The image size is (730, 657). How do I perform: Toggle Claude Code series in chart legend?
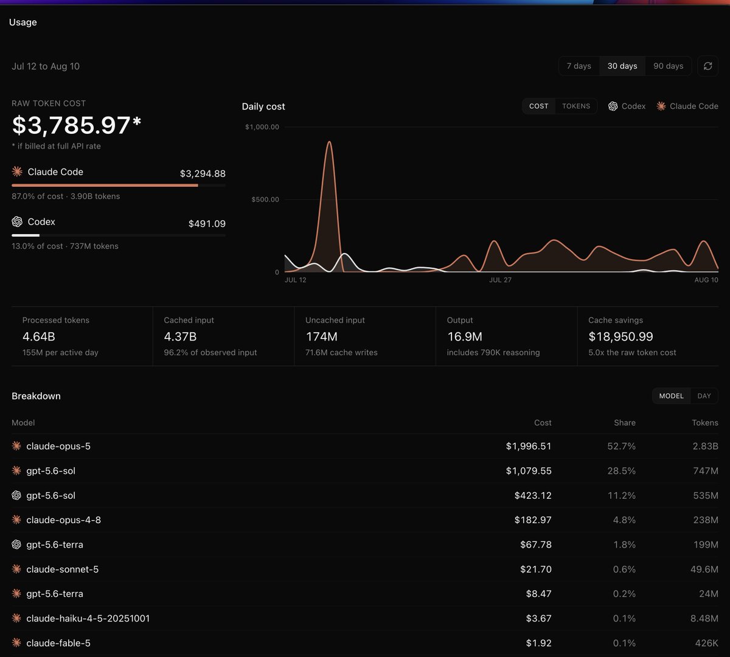687,106
